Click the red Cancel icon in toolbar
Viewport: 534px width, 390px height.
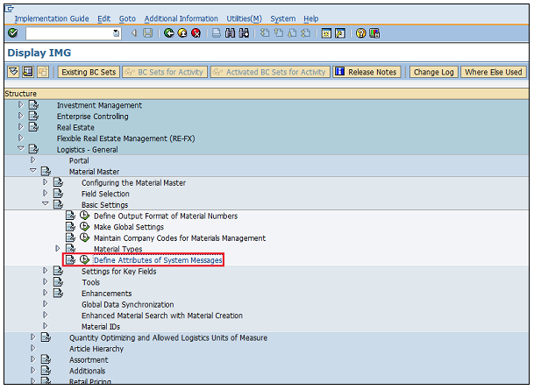(x=196, y=33)
